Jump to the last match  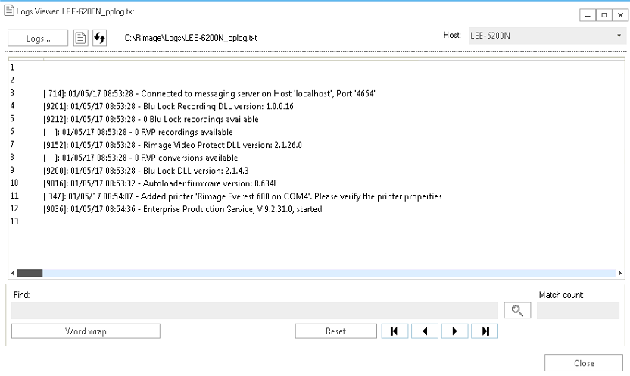(x=485, y=331)
